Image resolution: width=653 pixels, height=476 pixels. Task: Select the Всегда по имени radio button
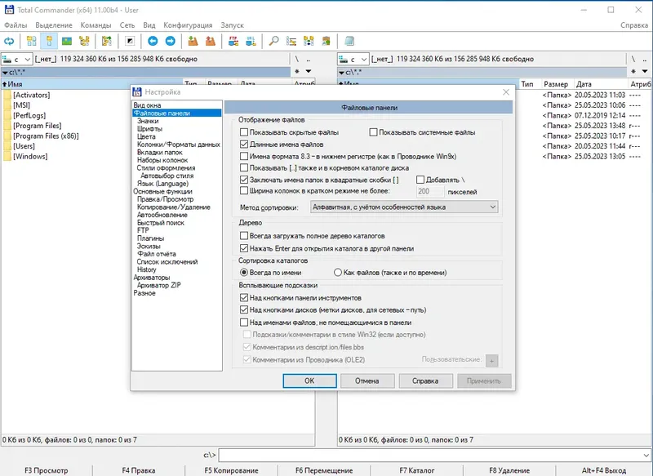pos(244,273)
